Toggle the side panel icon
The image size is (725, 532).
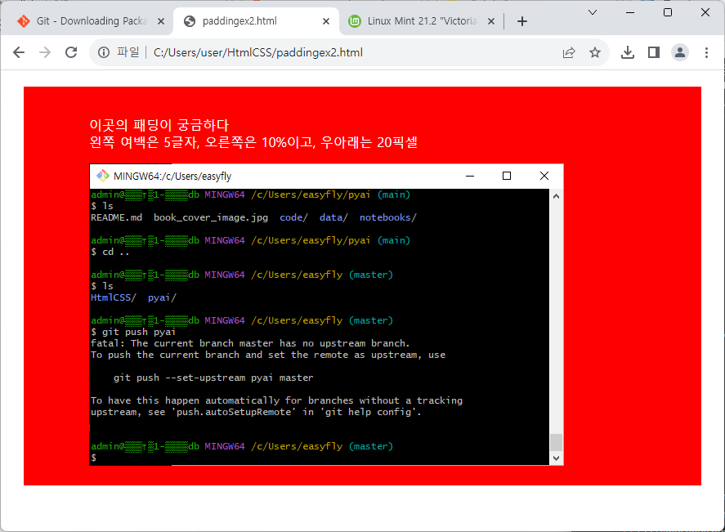[654, 52]
